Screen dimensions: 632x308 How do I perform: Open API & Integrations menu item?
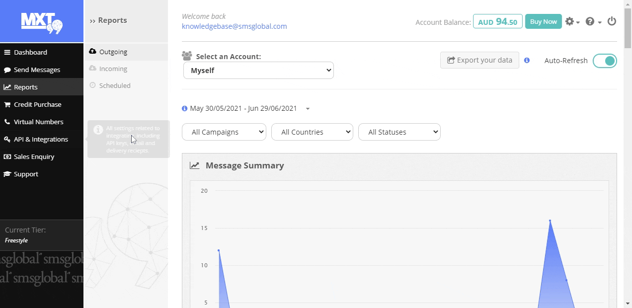pos(41,139)
